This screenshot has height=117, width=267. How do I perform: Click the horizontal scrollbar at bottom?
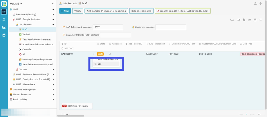point(71,116)
